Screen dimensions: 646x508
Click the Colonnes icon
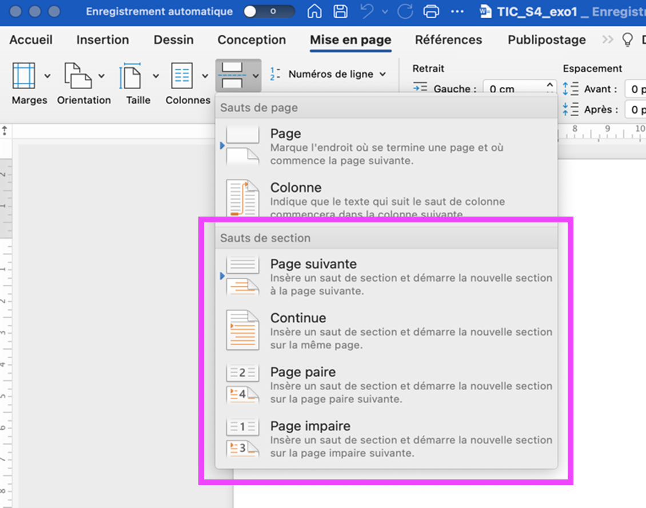182,76
